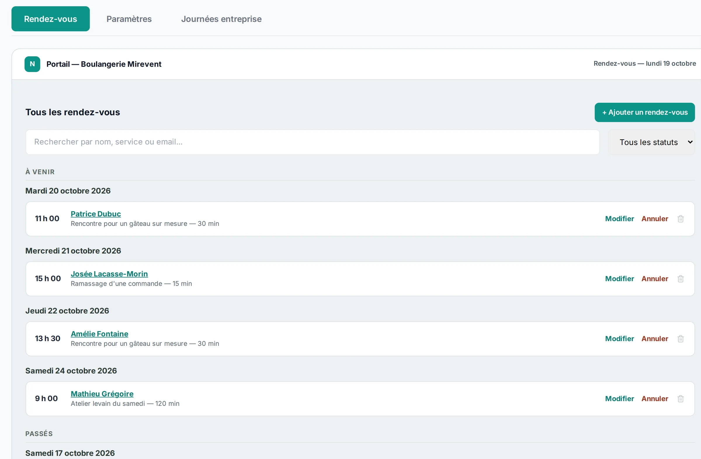Click trash icon for Josée Lacasse-Morin appointment

[680, 279]
